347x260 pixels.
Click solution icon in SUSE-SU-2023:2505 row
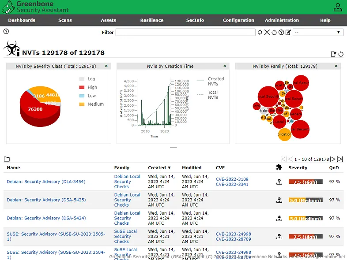point(279,237)
